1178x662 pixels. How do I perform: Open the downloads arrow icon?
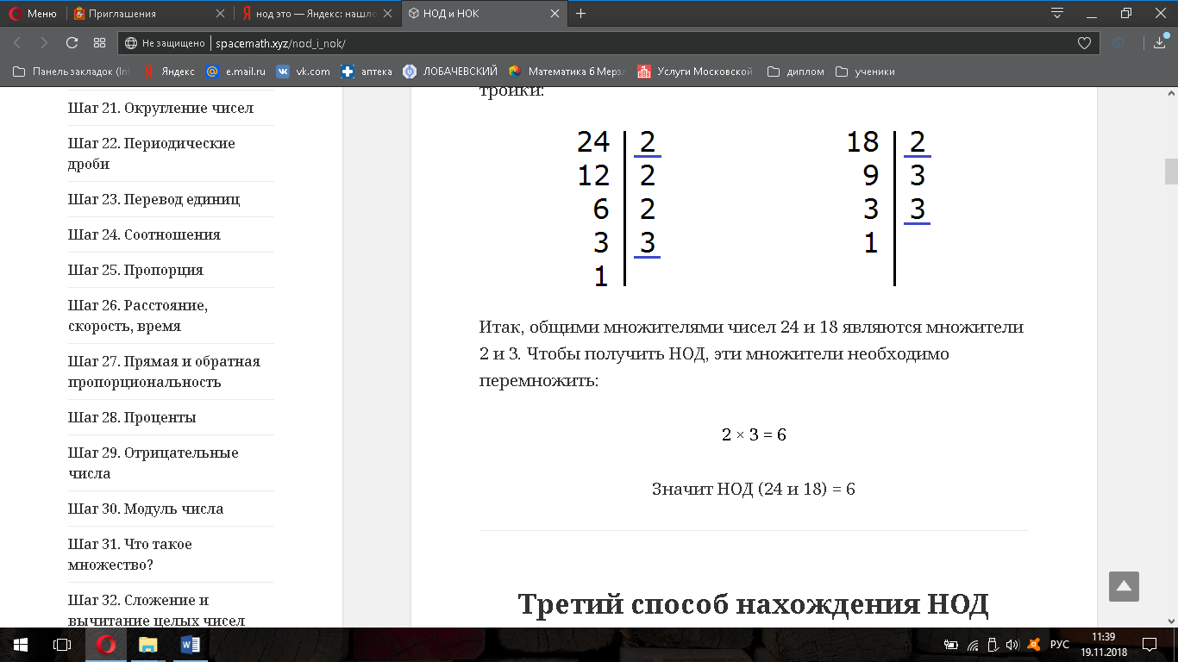pyautogui.click(x=1161, y=42)
